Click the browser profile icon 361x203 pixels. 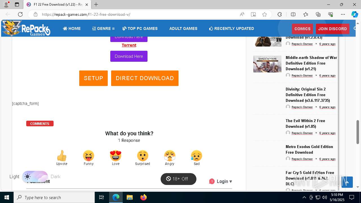[x=6, y=5]
